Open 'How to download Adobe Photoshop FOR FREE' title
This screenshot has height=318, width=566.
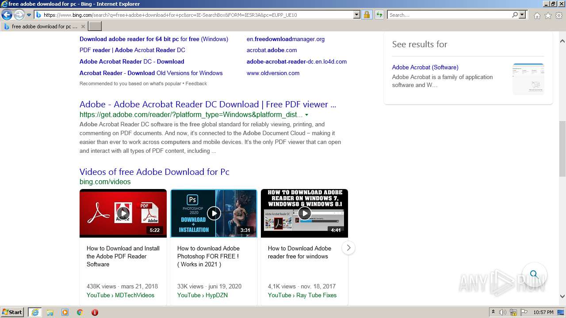(208, 256)
